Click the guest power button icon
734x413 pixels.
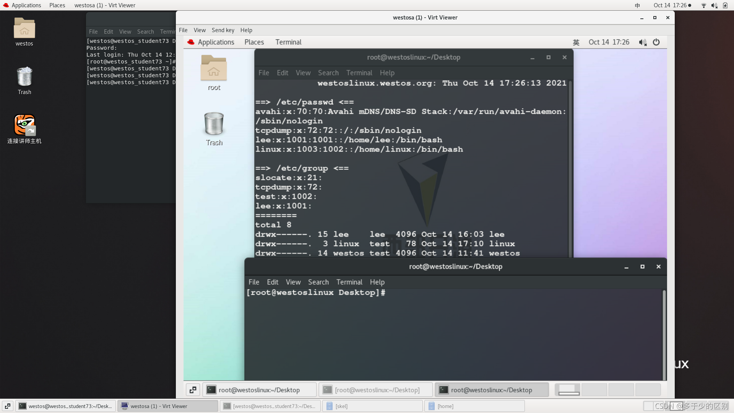pos(656,42)
